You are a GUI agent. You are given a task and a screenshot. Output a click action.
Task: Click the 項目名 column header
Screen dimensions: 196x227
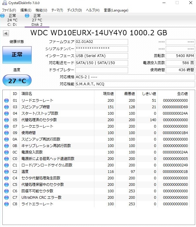[27, 94]
